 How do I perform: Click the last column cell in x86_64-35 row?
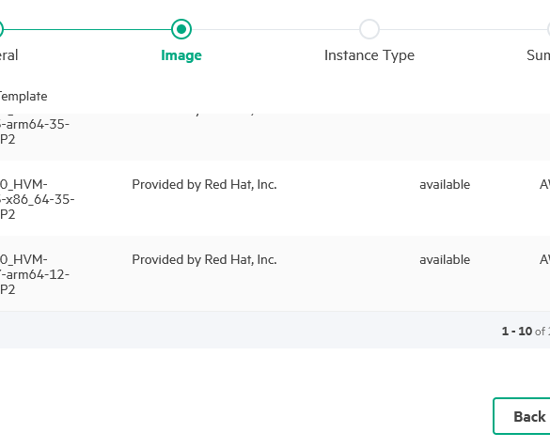coord(544,185)
